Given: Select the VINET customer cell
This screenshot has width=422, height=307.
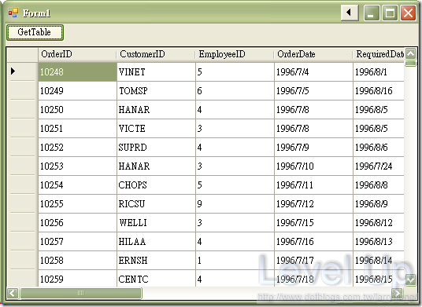Looking at the screenshot, I should coord(157,72).
